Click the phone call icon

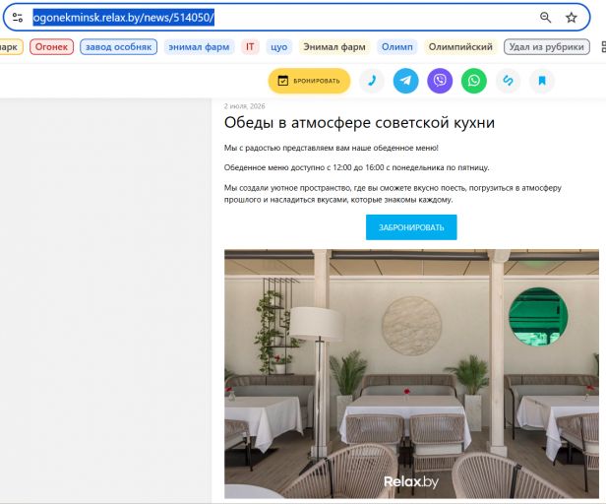(372, 81)
